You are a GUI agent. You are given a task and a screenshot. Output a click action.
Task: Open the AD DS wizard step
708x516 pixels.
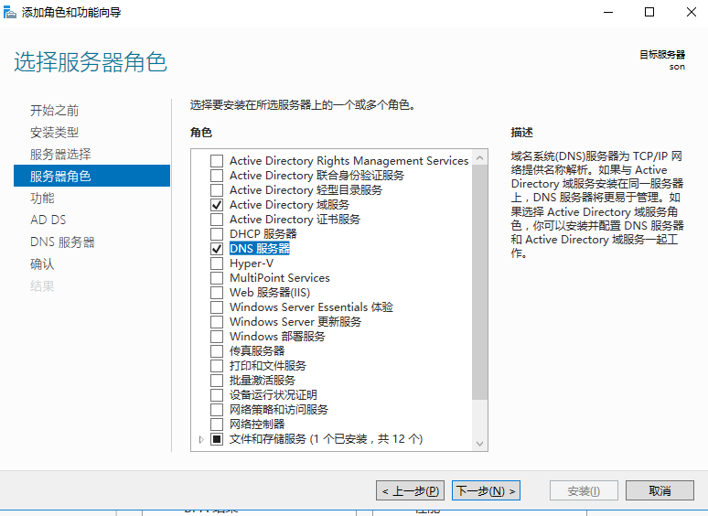pos(48,220)
